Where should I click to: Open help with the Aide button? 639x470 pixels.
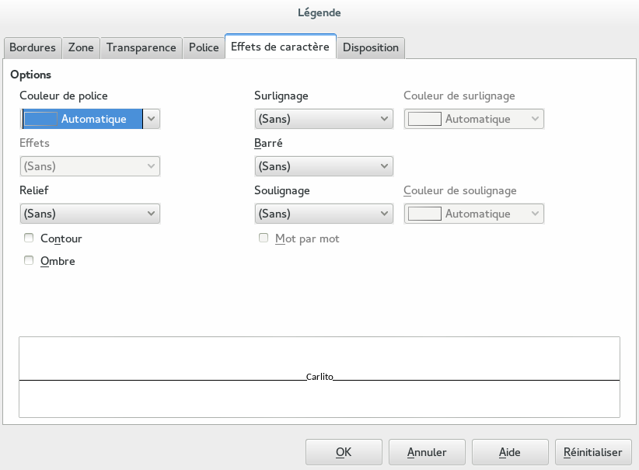coord(508,451)
